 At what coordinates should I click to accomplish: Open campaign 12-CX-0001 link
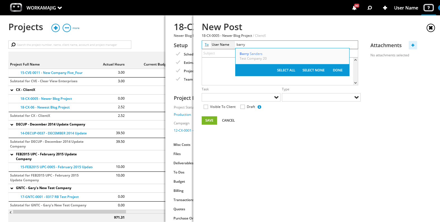183,131
